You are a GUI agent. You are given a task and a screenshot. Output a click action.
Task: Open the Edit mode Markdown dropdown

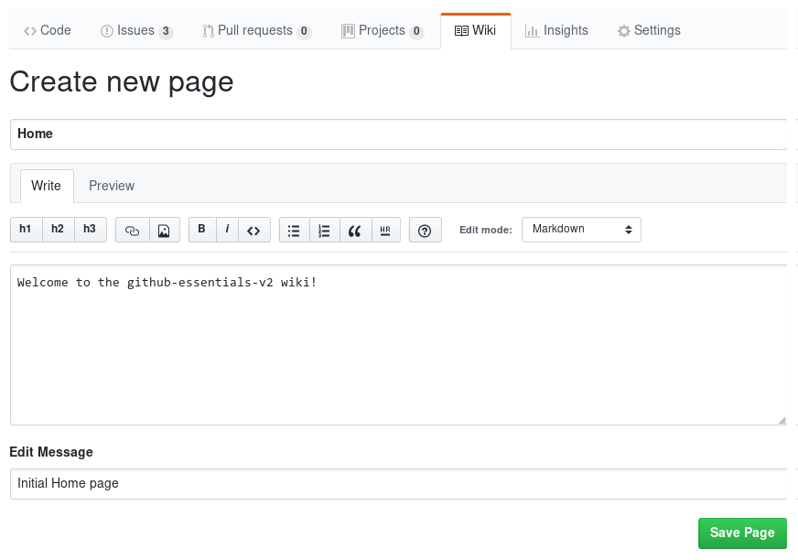pyautogui.click(x=581, y=230)
